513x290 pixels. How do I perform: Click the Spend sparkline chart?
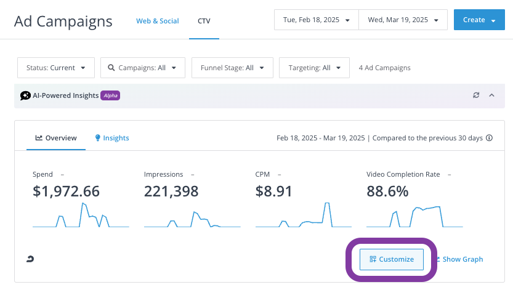(x=80, y=215)
